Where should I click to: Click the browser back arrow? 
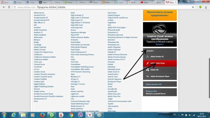pos(3,7)
